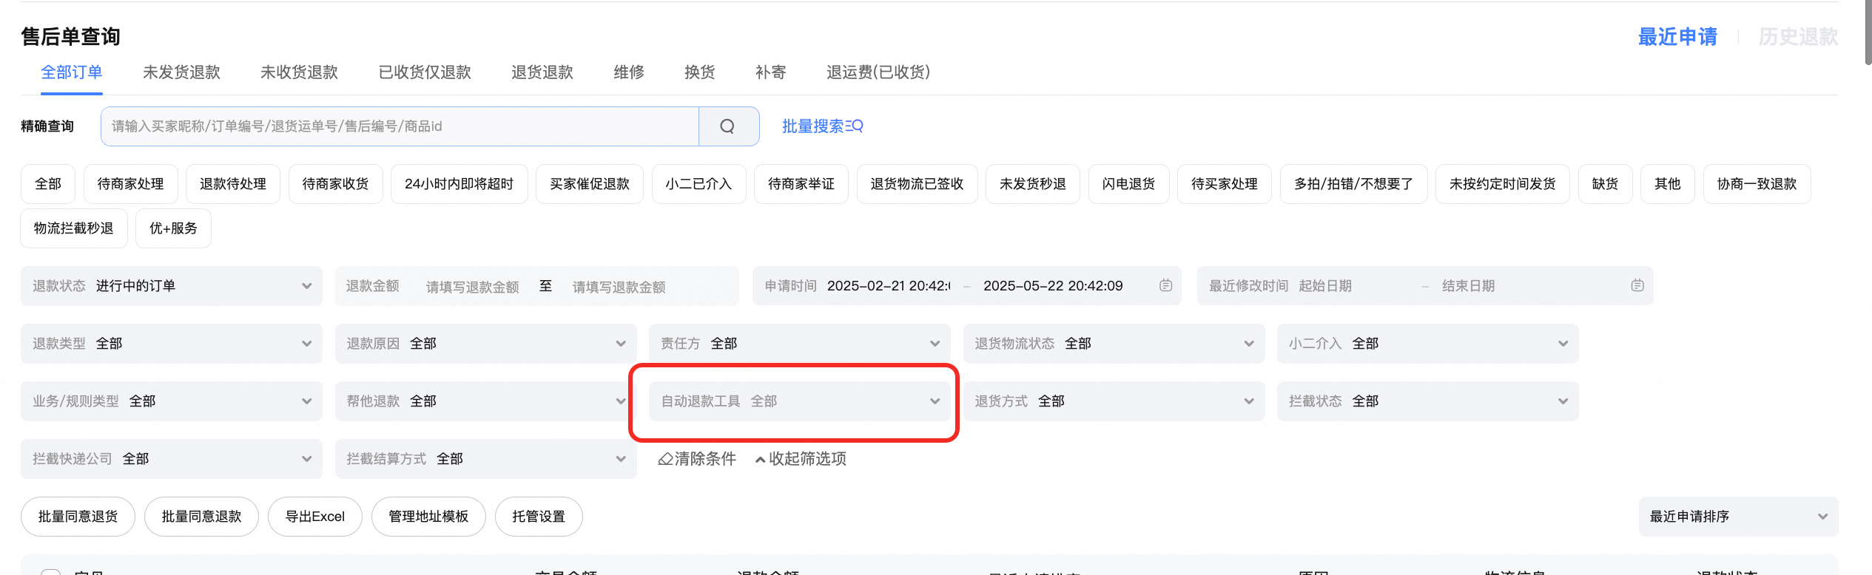1872x575 pixels.
Task: Select the 全部订单 tab
Action: pyautogui.click(x=72, y=72)
